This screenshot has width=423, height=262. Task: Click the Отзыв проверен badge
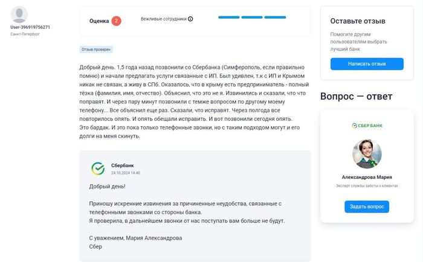(x=96, y=50)
